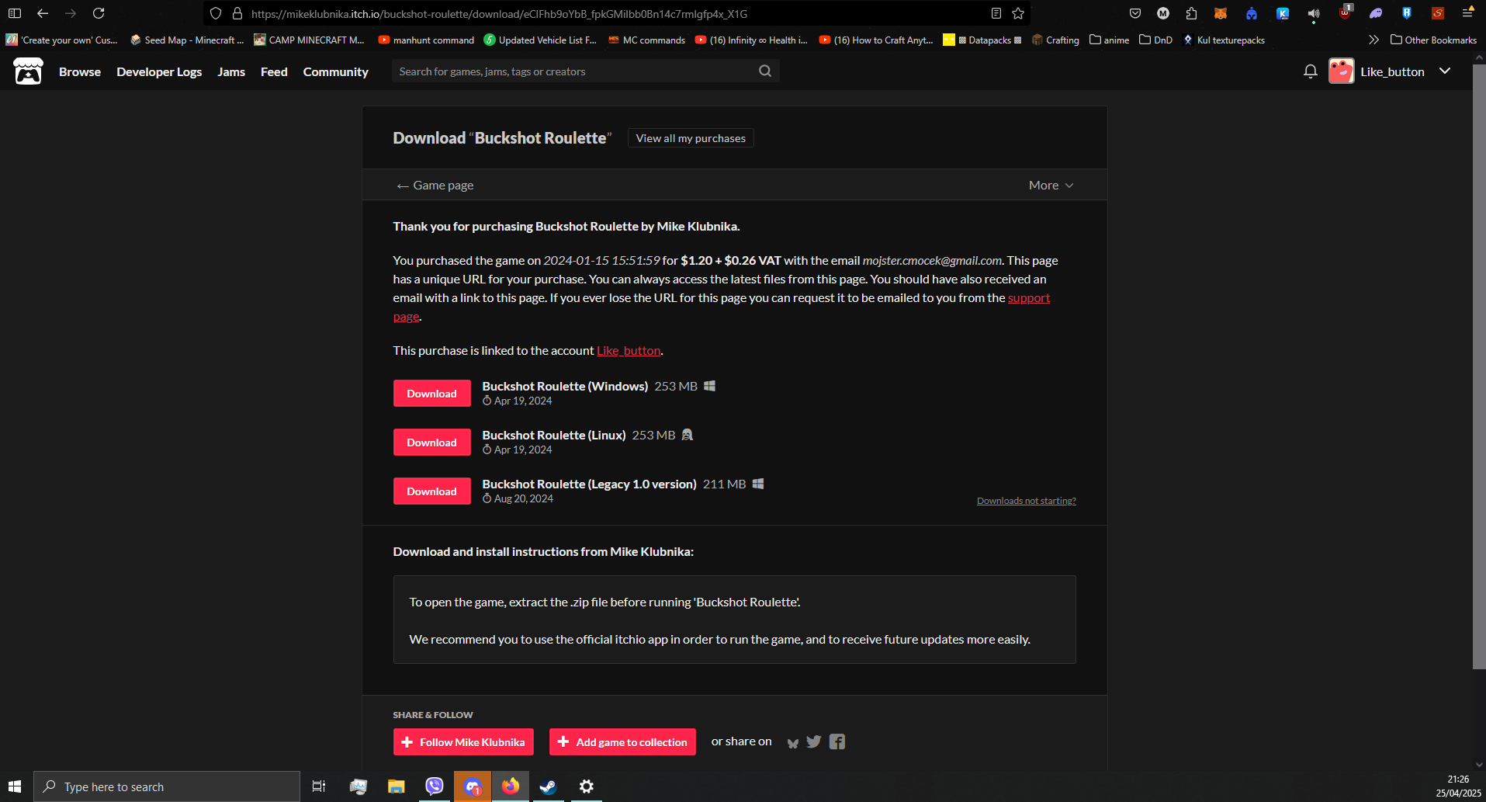The image size is (1486, 802).
Task: Open the Community page
Action: [335, 71]
